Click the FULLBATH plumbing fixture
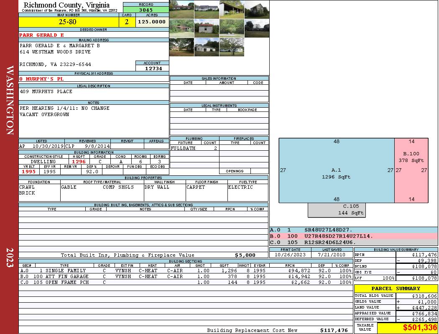This screenshot has height=334, width=439. (183, 148)
